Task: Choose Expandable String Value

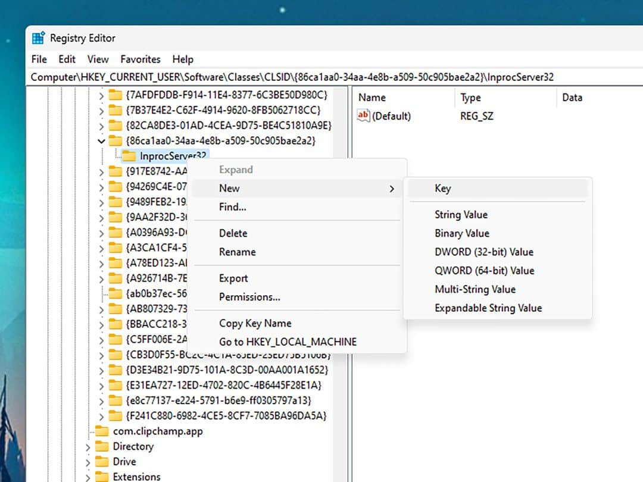Action: (498, 308)
